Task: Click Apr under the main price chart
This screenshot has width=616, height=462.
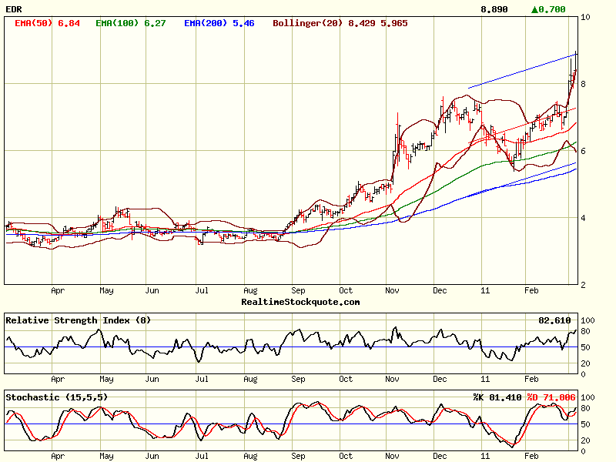Action: coord(58,291)
